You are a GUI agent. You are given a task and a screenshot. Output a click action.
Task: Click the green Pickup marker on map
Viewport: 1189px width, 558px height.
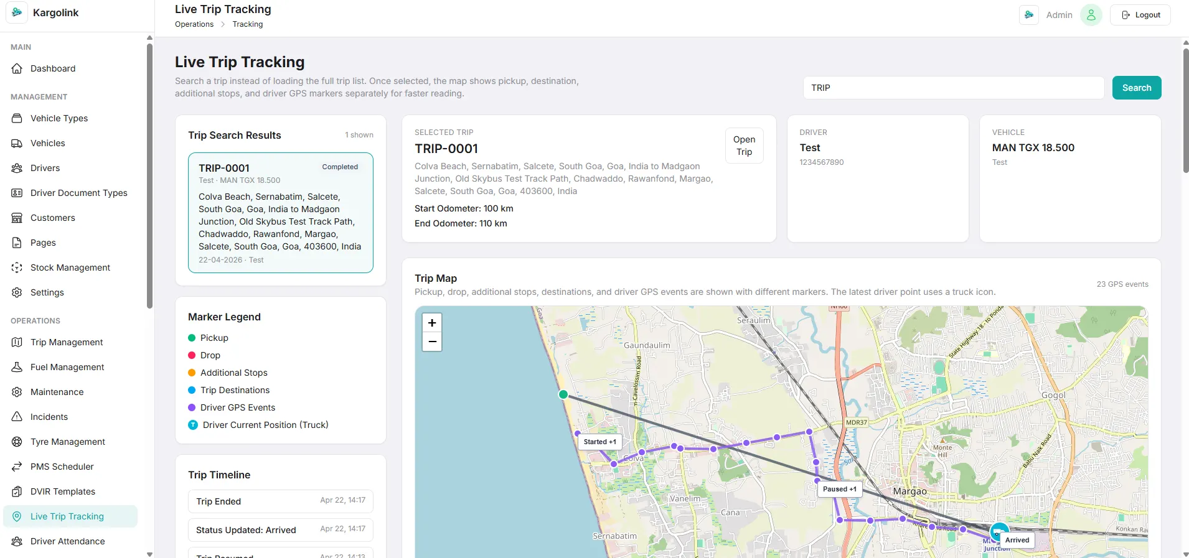(563, 394)
